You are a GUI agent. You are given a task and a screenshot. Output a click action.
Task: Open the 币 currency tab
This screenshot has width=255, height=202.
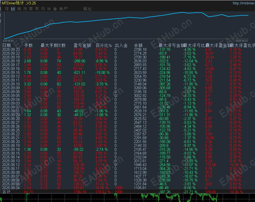(43, 9)
